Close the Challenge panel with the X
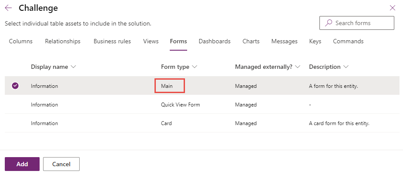Image resolution: width=403 pixels, height=174 pixels. tap(392, 8)
